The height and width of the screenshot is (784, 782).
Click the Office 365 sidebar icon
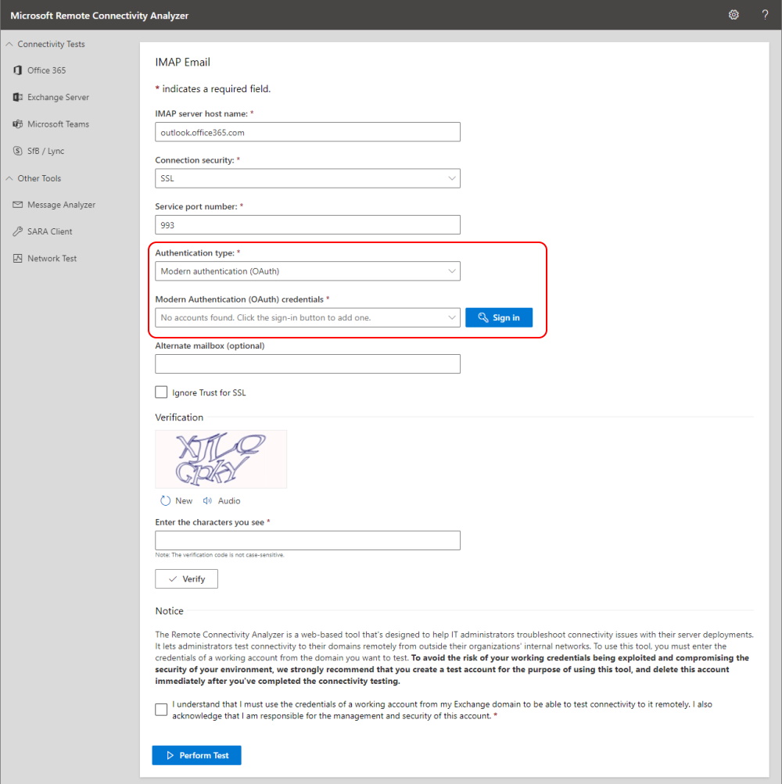(17, 70)
